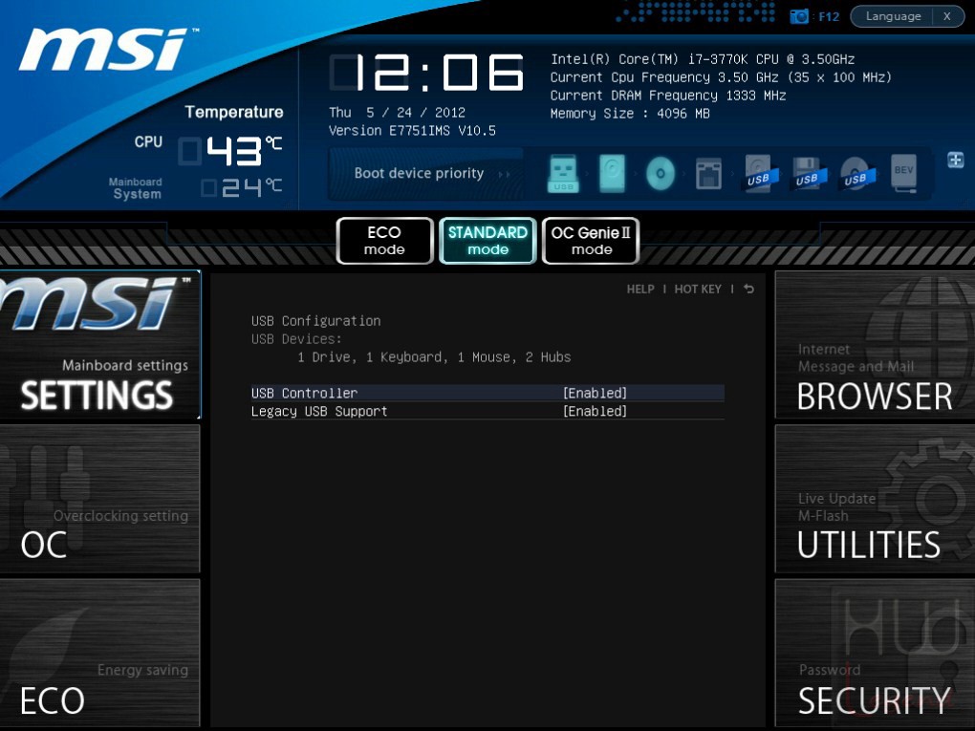Click the date Thu 5 / 24 / 2012
The width and height of the screenshot is (975, 731).
[397, 113]
